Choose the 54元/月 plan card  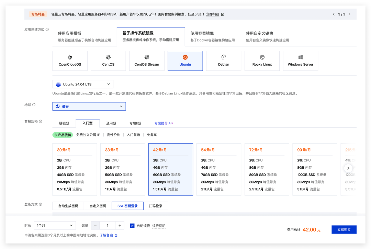tap(218, 169)
